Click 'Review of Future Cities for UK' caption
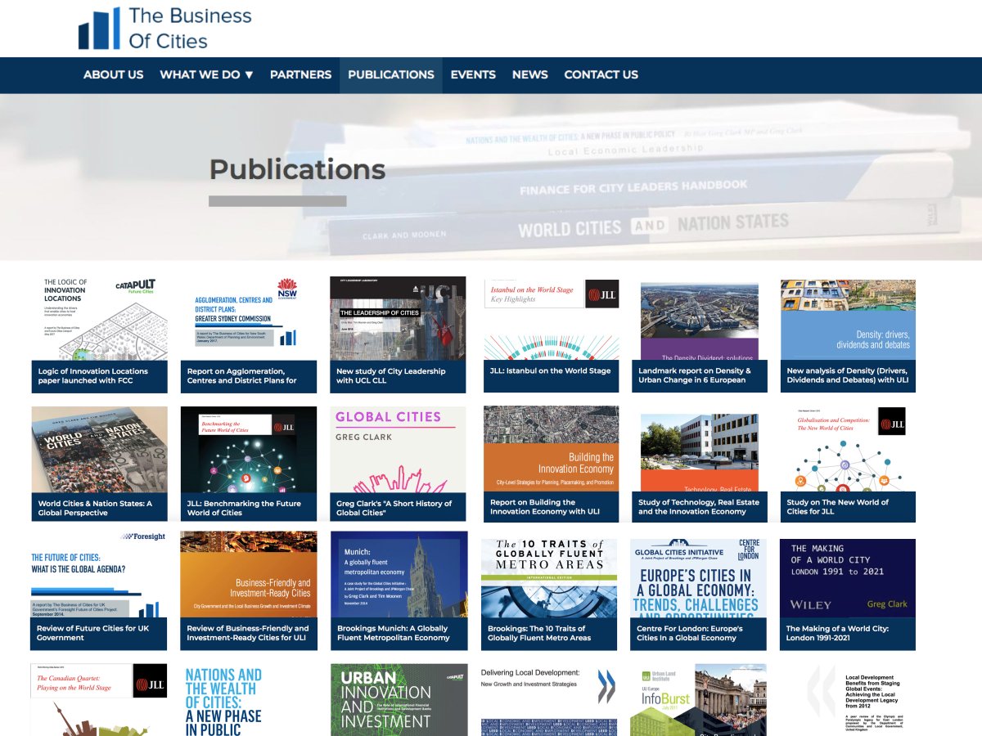 click(x=99, y=634)
